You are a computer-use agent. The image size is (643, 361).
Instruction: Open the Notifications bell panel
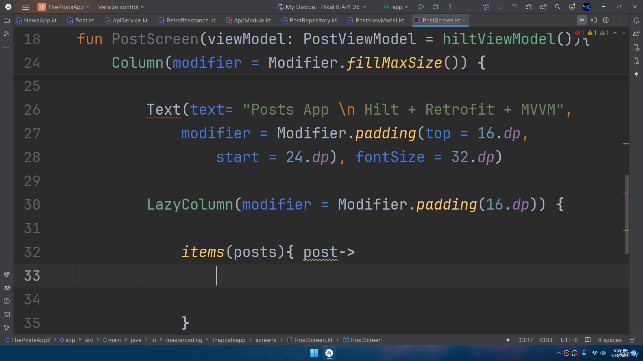(x=636, y=20)
